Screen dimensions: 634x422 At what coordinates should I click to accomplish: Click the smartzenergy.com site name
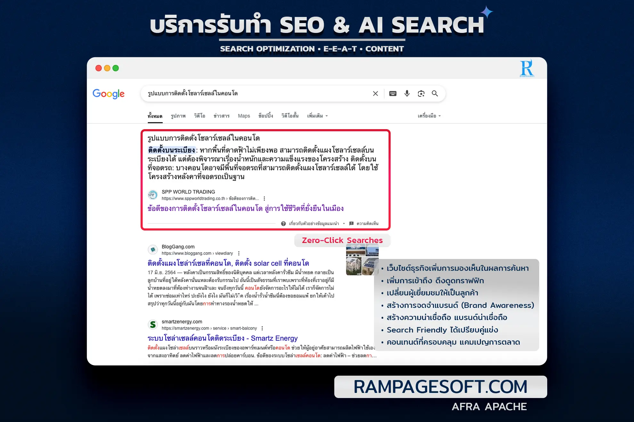point(182,322)
